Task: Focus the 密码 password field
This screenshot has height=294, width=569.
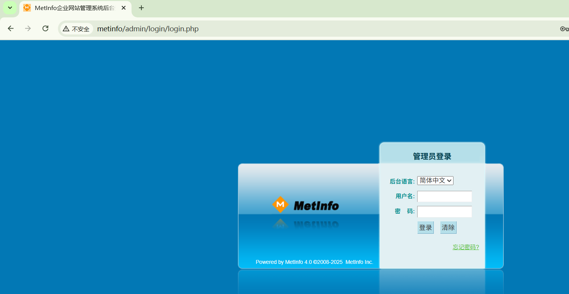Action: [x=444, y=212]
